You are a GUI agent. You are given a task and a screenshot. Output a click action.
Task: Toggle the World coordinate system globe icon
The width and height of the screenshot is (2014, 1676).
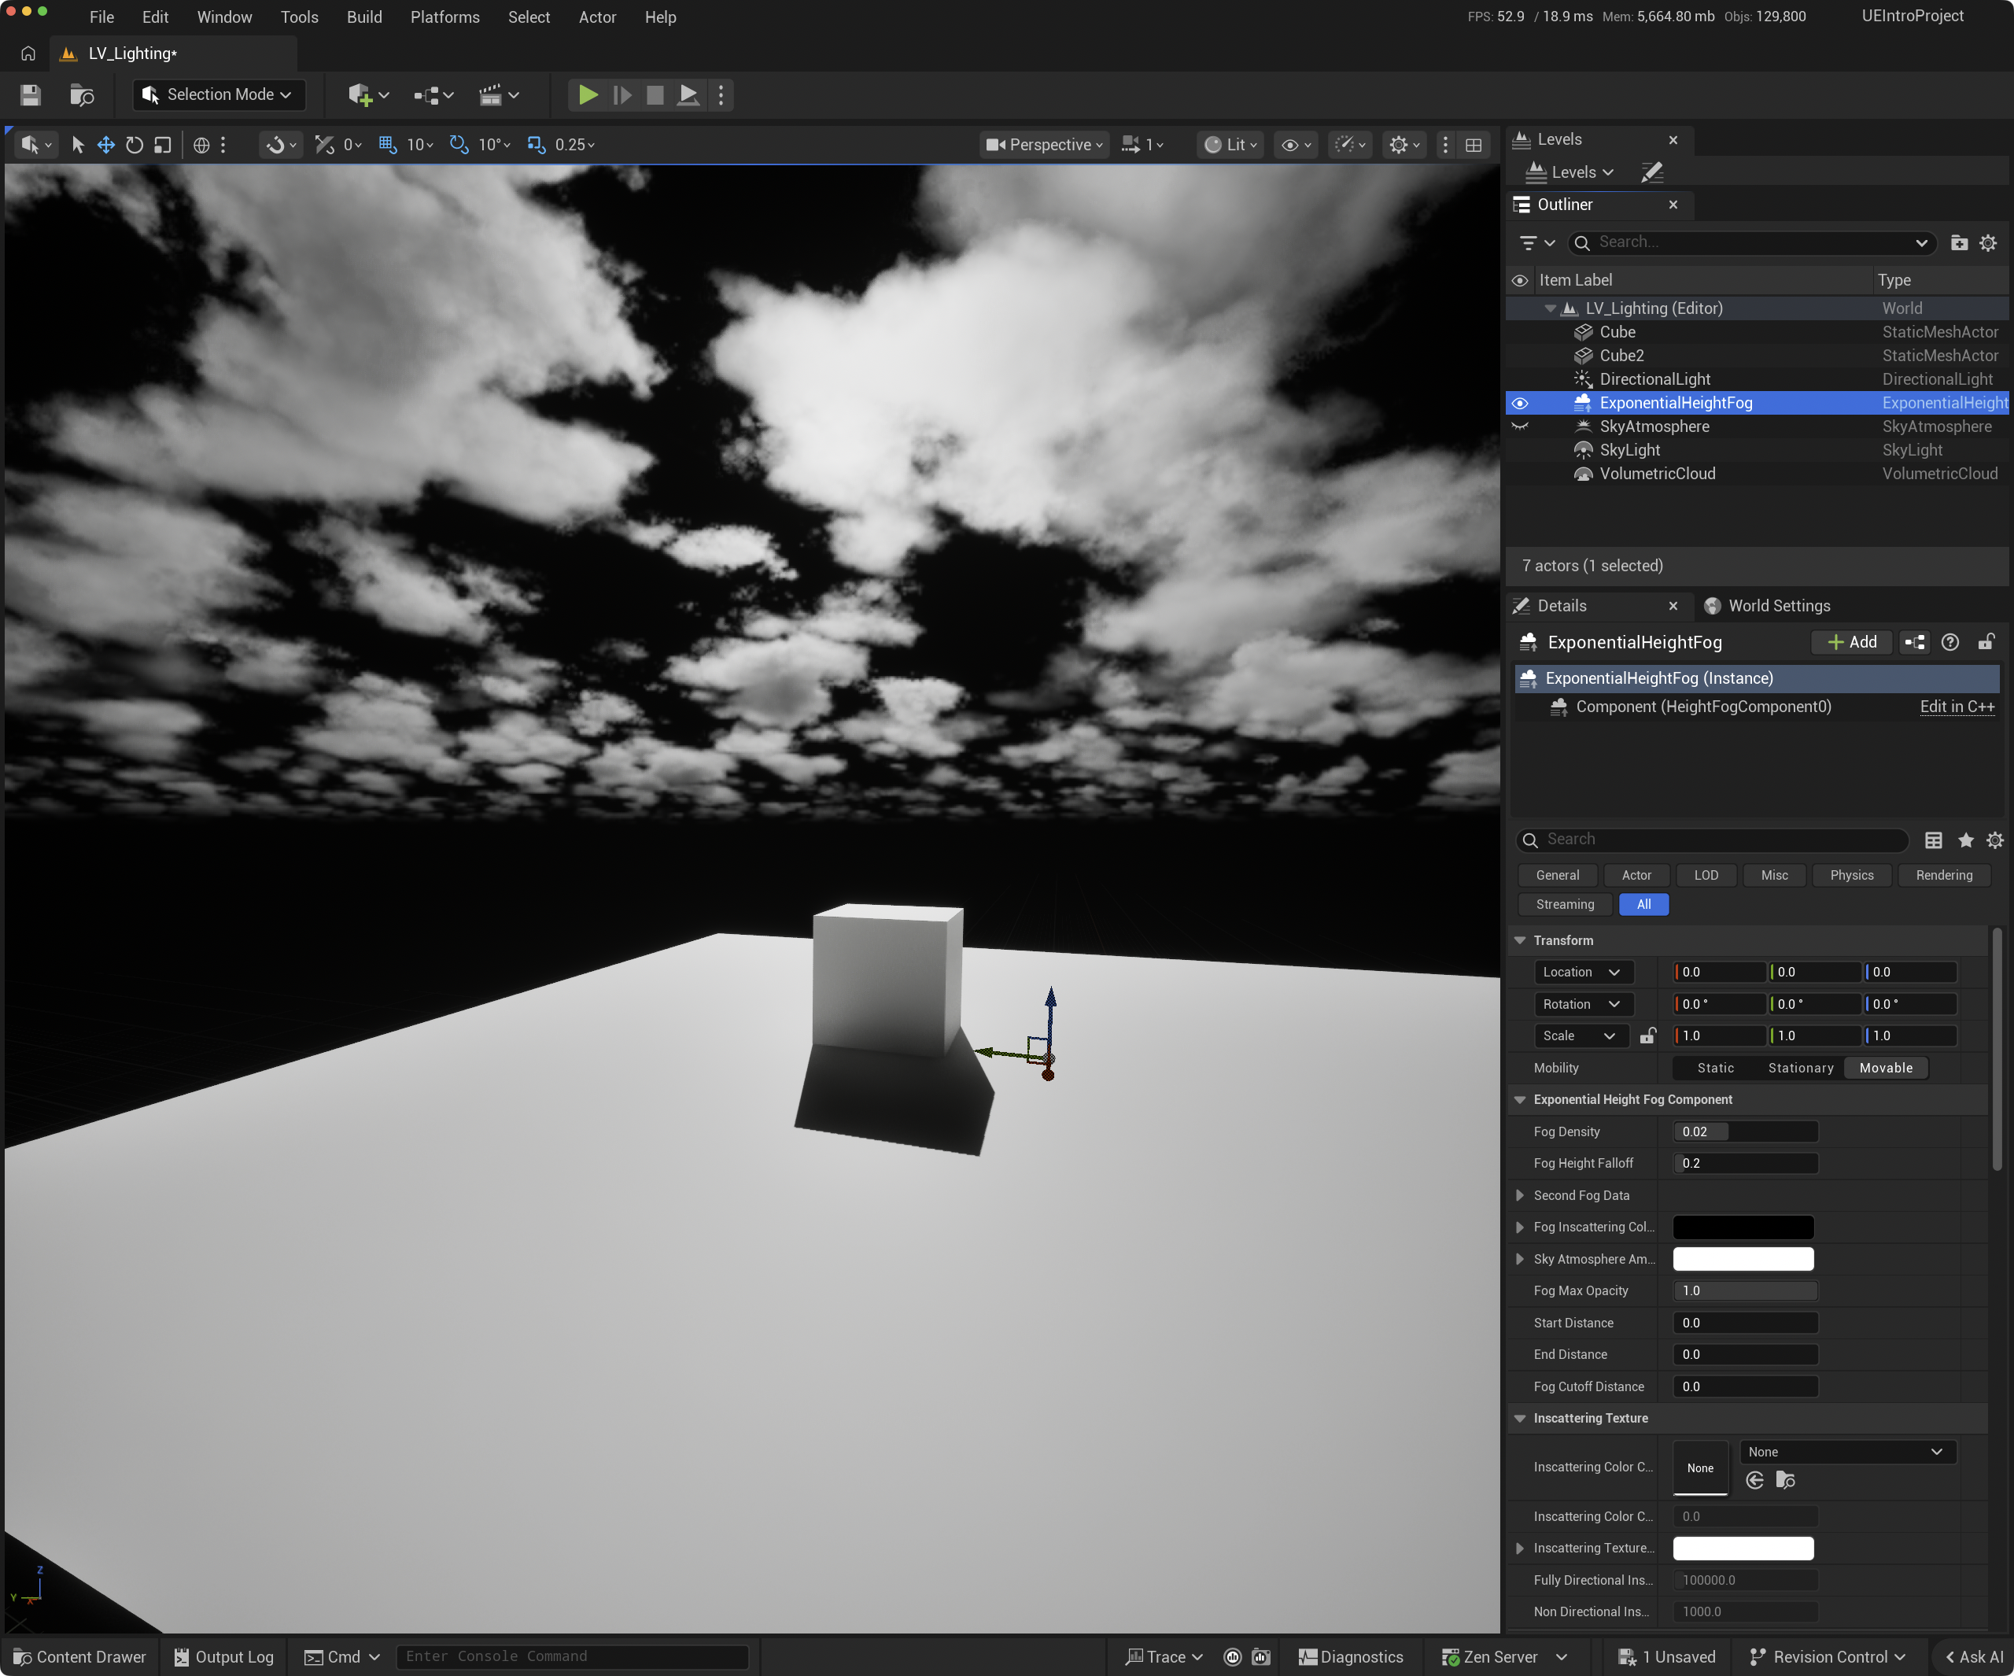(x=201, y=144)
